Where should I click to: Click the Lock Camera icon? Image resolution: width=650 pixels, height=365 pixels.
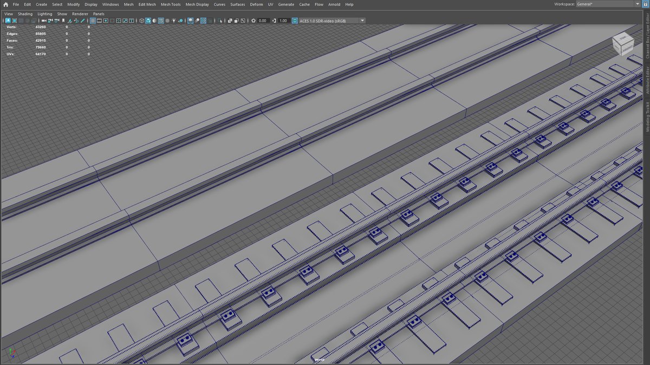click(x=50, y=21)
